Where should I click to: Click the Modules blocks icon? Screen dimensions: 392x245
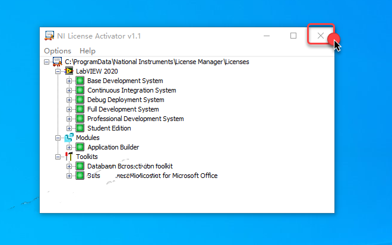(x=69, y=138)
